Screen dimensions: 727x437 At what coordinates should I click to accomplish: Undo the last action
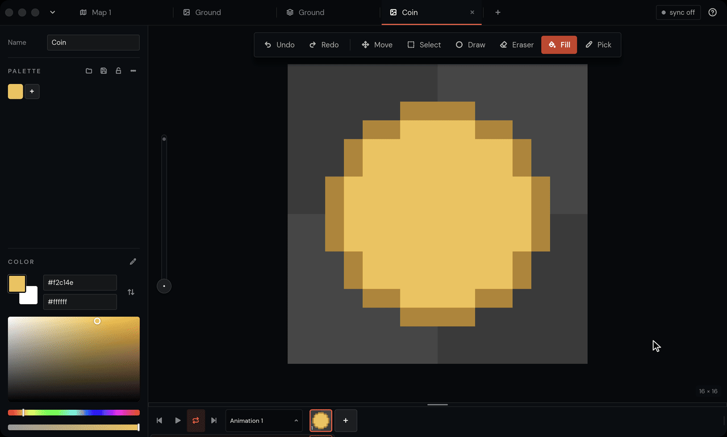(279, 45)
